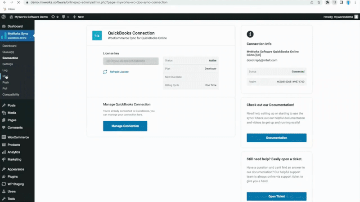The height and width of the screenshot is (202, 360).
Task: Open the media control icon in Chrome toolbar
Action: 334,2
